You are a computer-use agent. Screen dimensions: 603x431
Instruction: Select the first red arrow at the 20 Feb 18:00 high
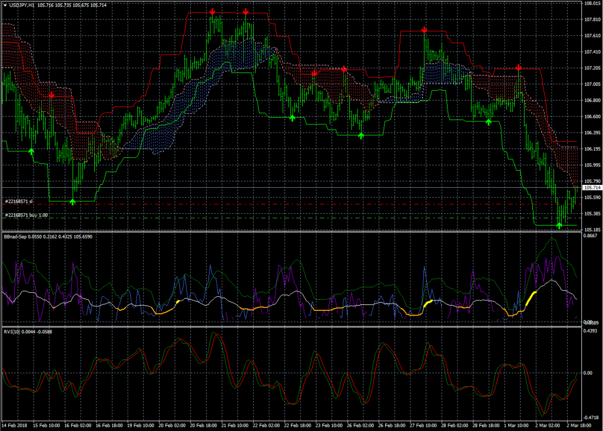point(212,12)
